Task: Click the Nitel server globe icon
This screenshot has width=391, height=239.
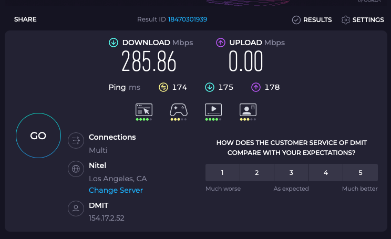Action: pyautogui.click(x=76, y=169)
